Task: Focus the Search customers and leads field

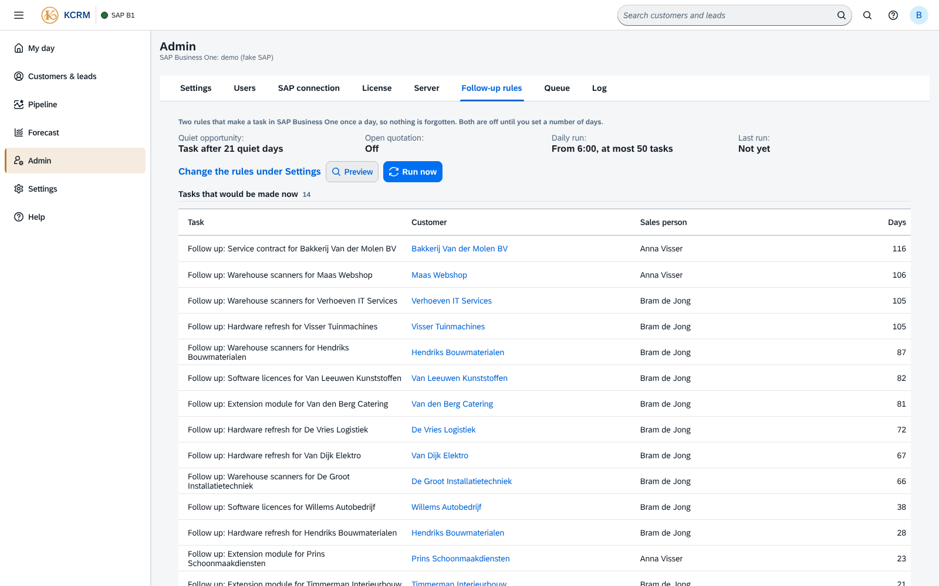Action: coord(728,15)
